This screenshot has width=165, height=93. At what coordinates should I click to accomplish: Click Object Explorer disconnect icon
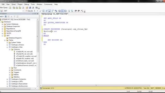pyautogui.click(x=9, y=17)
